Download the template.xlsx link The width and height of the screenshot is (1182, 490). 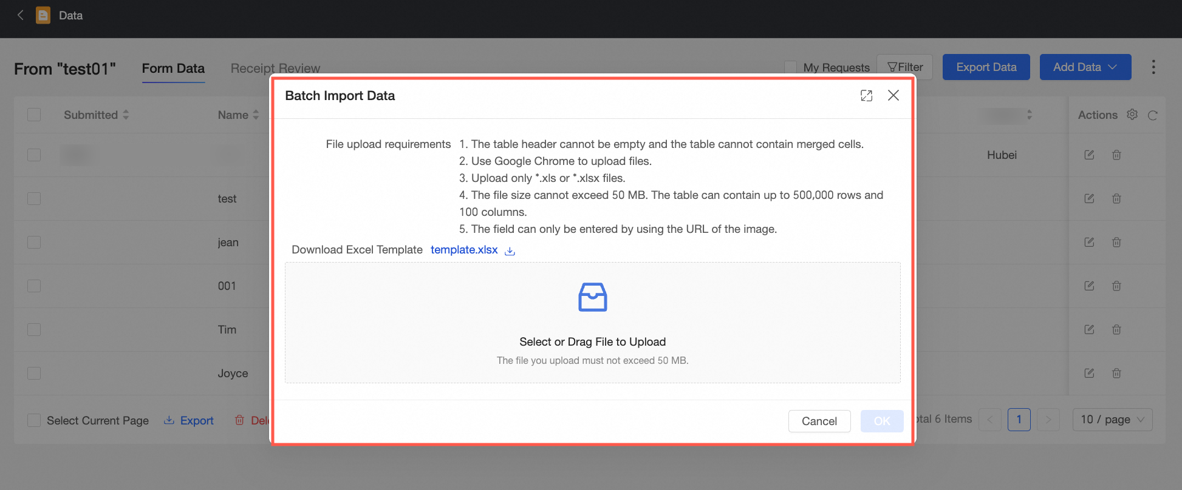(x=464, y=250)
